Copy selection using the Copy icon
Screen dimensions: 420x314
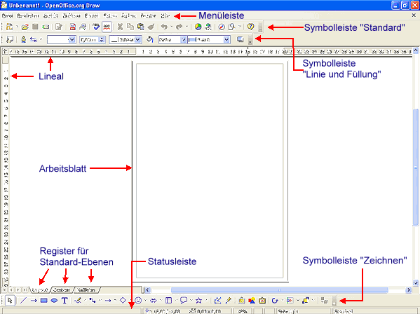pyautogui.click(x=130, y=27)
